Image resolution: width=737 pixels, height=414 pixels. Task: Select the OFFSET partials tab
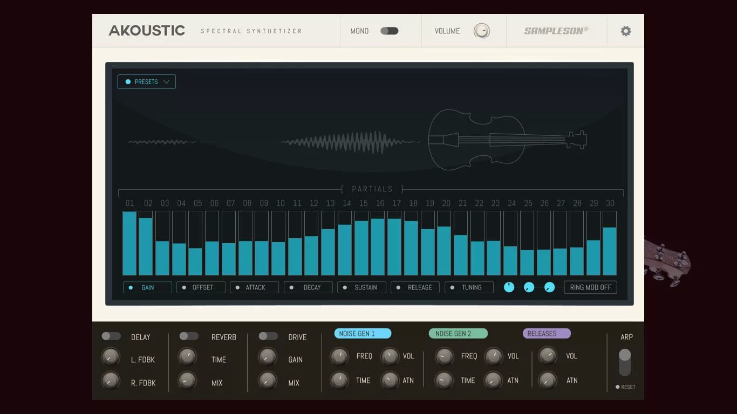tap(201, 287)
